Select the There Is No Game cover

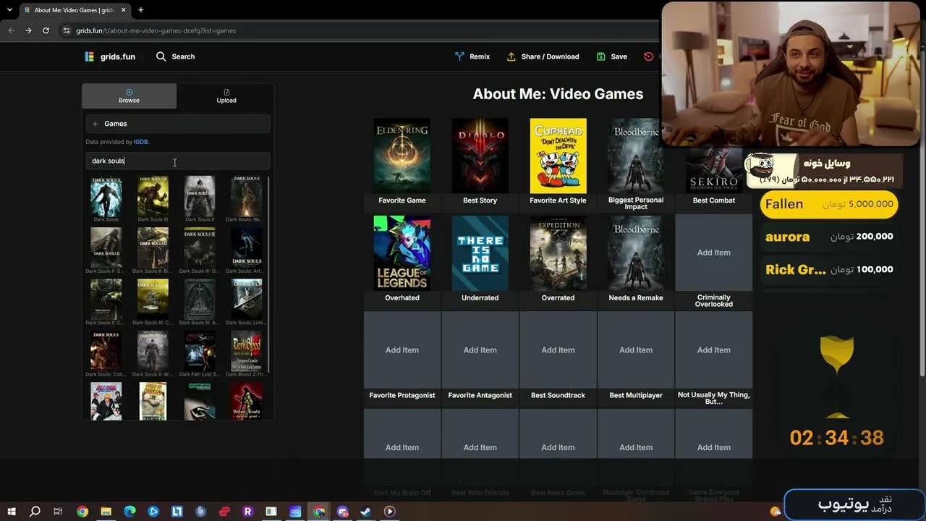click(480, 253)
